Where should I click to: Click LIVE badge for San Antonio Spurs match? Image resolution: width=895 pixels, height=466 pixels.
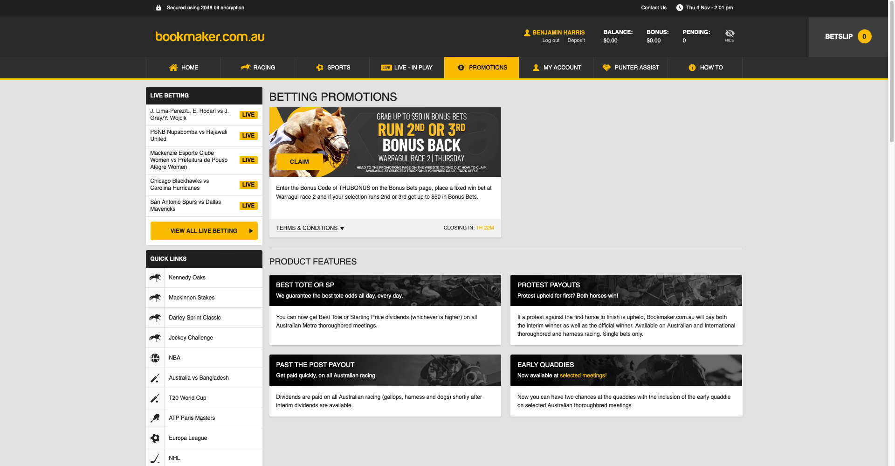point(248,206)
